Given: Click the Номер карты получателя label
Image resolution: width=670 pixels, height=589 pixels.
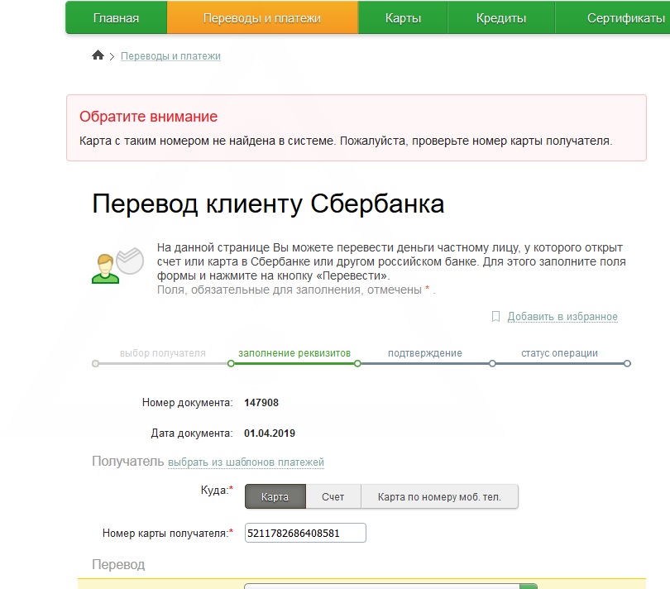Looking at the screenshot, I should click(x=167, y=533).
